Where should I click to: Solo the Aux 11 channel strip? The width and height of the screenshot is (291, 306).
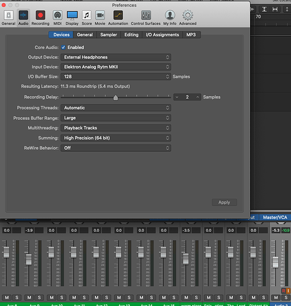click(84, 297)
